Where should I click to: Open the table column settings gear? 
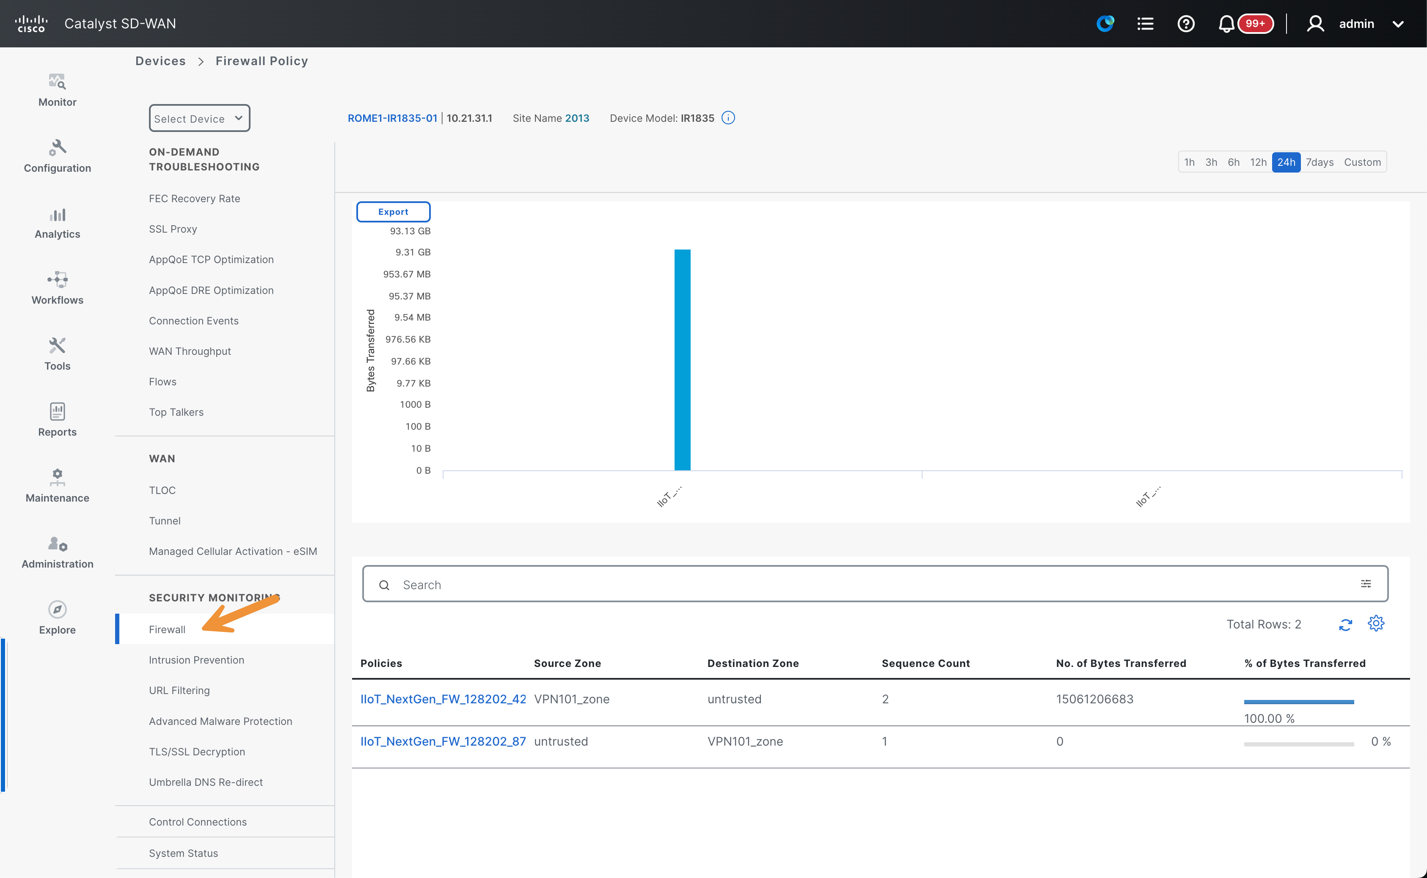[x=1376, y=624]
